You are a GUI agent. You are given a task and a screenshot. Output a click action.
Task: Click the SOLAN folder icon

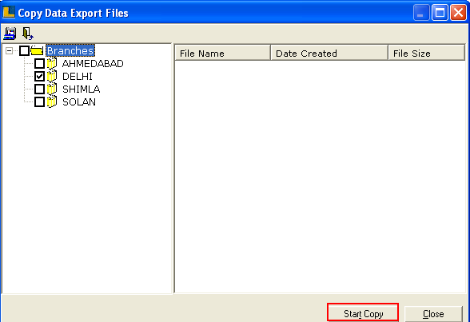(x=51, y=101)
